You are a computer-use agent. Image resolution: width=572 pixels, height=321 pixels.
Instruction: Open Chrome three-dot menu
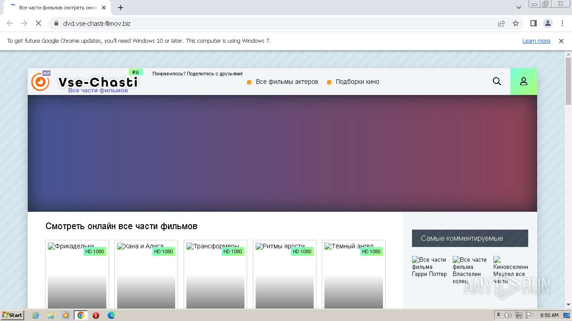tap(561, 23)
